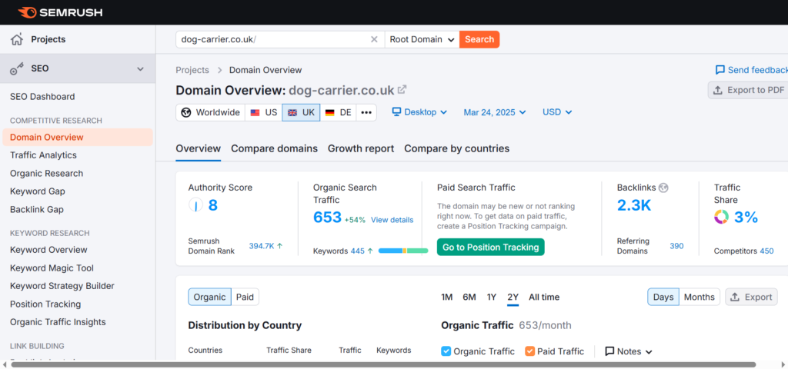Open Organic Research in the sidebar
This screenshot has height=369, width=788.
(47, 173)
